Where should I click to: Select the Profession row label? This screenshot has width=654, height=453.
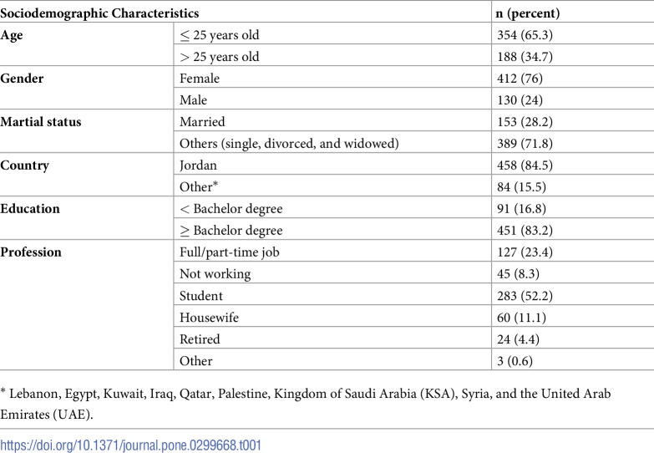coord(31,252)
